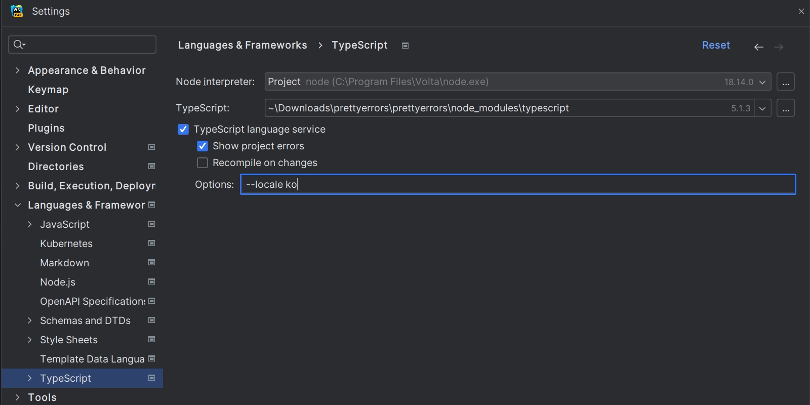Image resolution: width=810 pixels, height=405 pixels.
Task: Go forward with the right arrow icon
Action: [779, 47]
